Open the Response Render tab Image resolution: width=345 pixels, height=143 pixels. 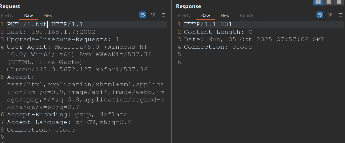tap(247, 15)
